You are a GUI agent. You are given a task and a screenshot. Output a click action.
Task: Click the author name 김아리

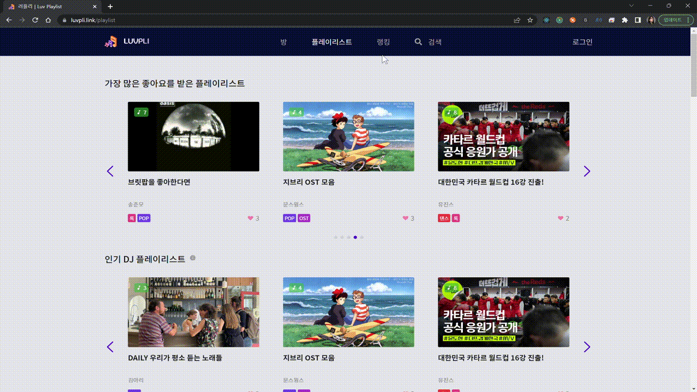(136, 381)
